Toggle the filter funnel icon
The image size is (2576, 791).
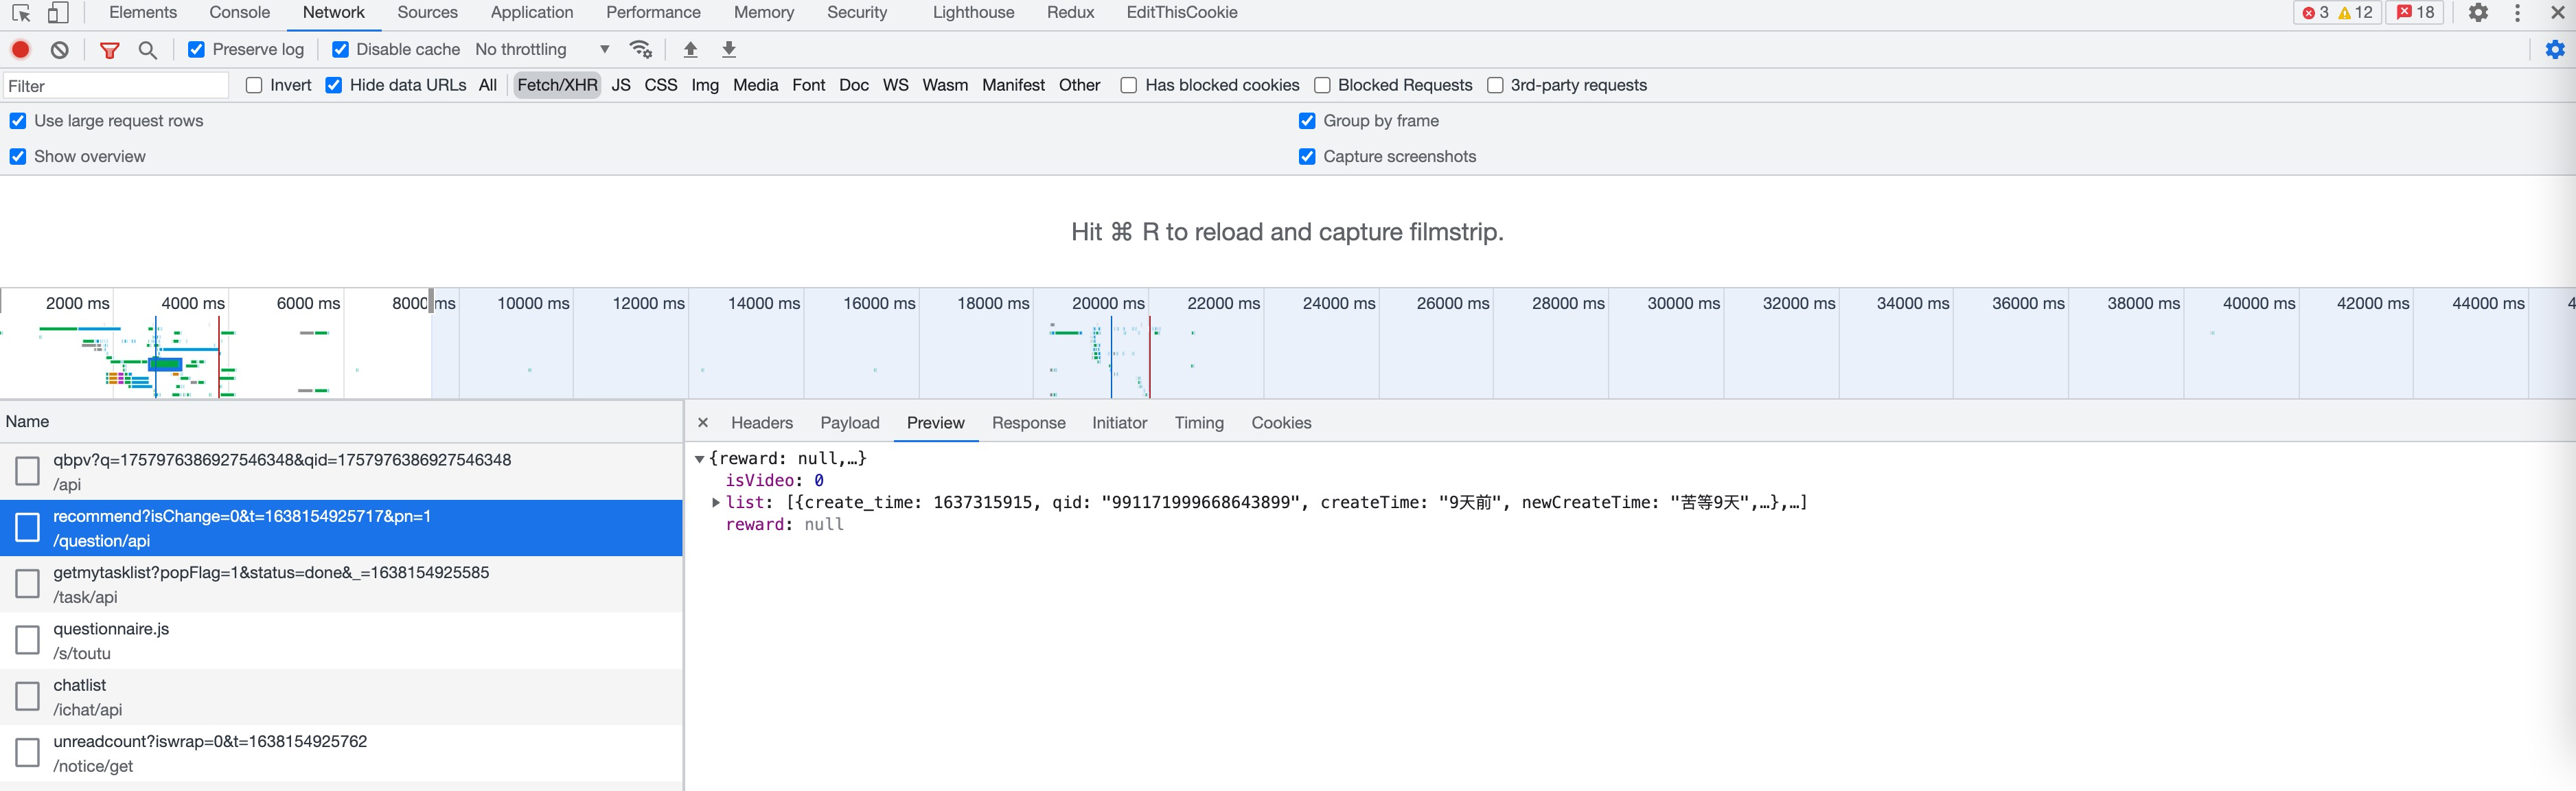[110, 49]
